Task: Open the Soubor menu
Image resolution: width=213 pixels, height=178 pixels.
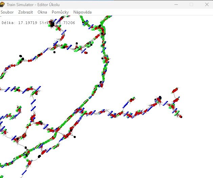Action: click(7, 12)
